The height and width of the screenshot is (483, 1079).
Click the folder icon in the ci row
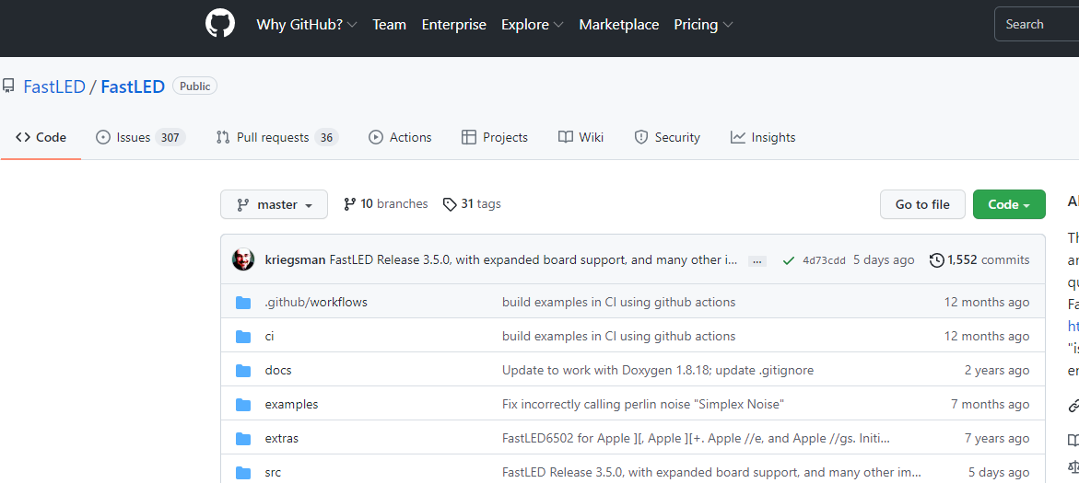[x=243, y=337]
